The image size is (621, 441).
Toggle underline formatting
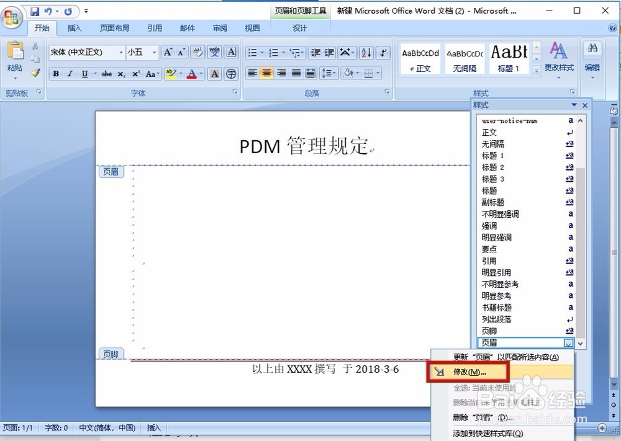84,74
